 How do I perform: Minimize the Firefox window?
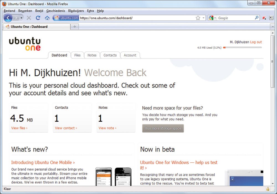tap(251, 3)
